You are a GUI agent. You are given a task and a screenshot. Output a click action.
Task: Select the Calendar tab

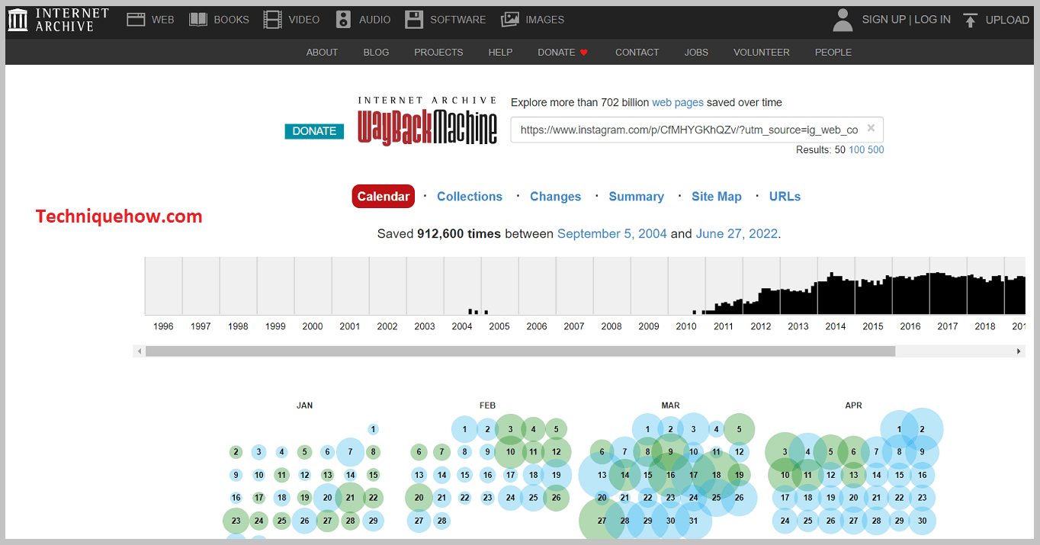point(384,196)
